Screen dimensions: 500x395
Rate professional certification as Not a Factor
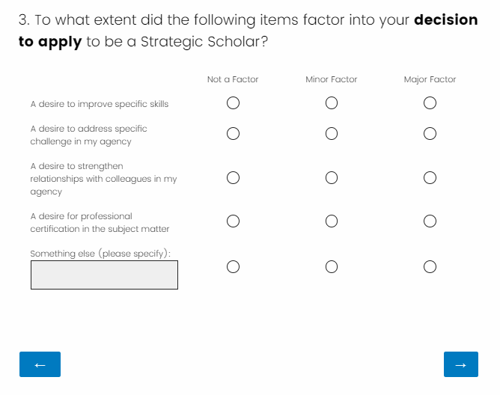[233, 221]
